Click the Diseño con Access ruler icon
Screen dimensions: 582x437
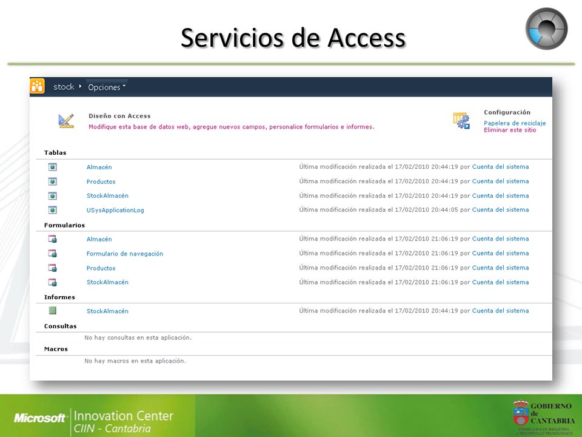[66, 121]
